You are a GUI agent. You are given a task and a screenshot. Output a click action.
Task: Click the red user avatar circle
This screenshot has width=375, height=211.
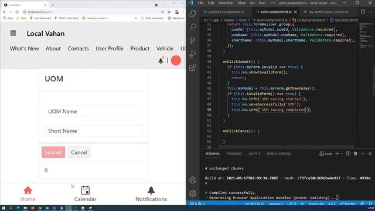[176, 60]
